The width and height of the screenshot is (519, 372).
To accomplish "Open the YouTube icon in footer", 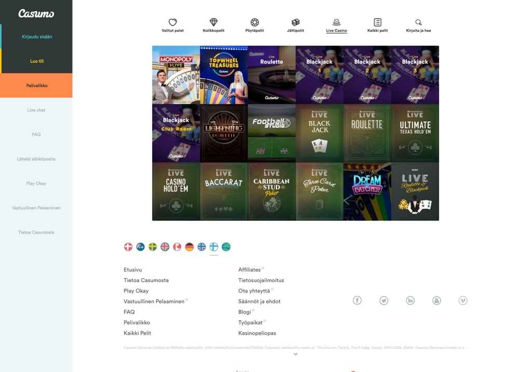I will 436,300.
